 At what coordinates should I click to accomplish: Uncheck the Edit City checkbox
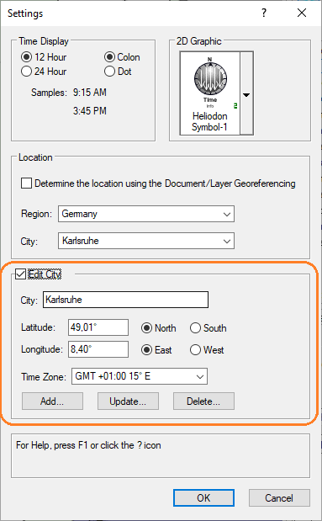tap(20, 274)
